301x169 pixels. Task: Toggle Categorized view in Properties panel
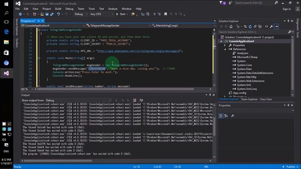coord(221,116)
